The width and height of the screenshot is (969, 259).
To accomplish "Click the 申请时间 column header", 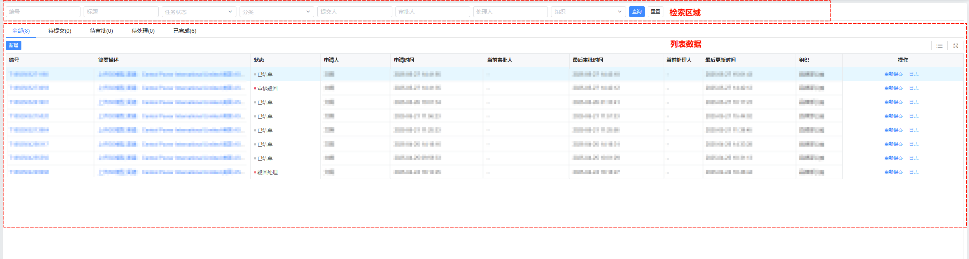I will [404, 60].
